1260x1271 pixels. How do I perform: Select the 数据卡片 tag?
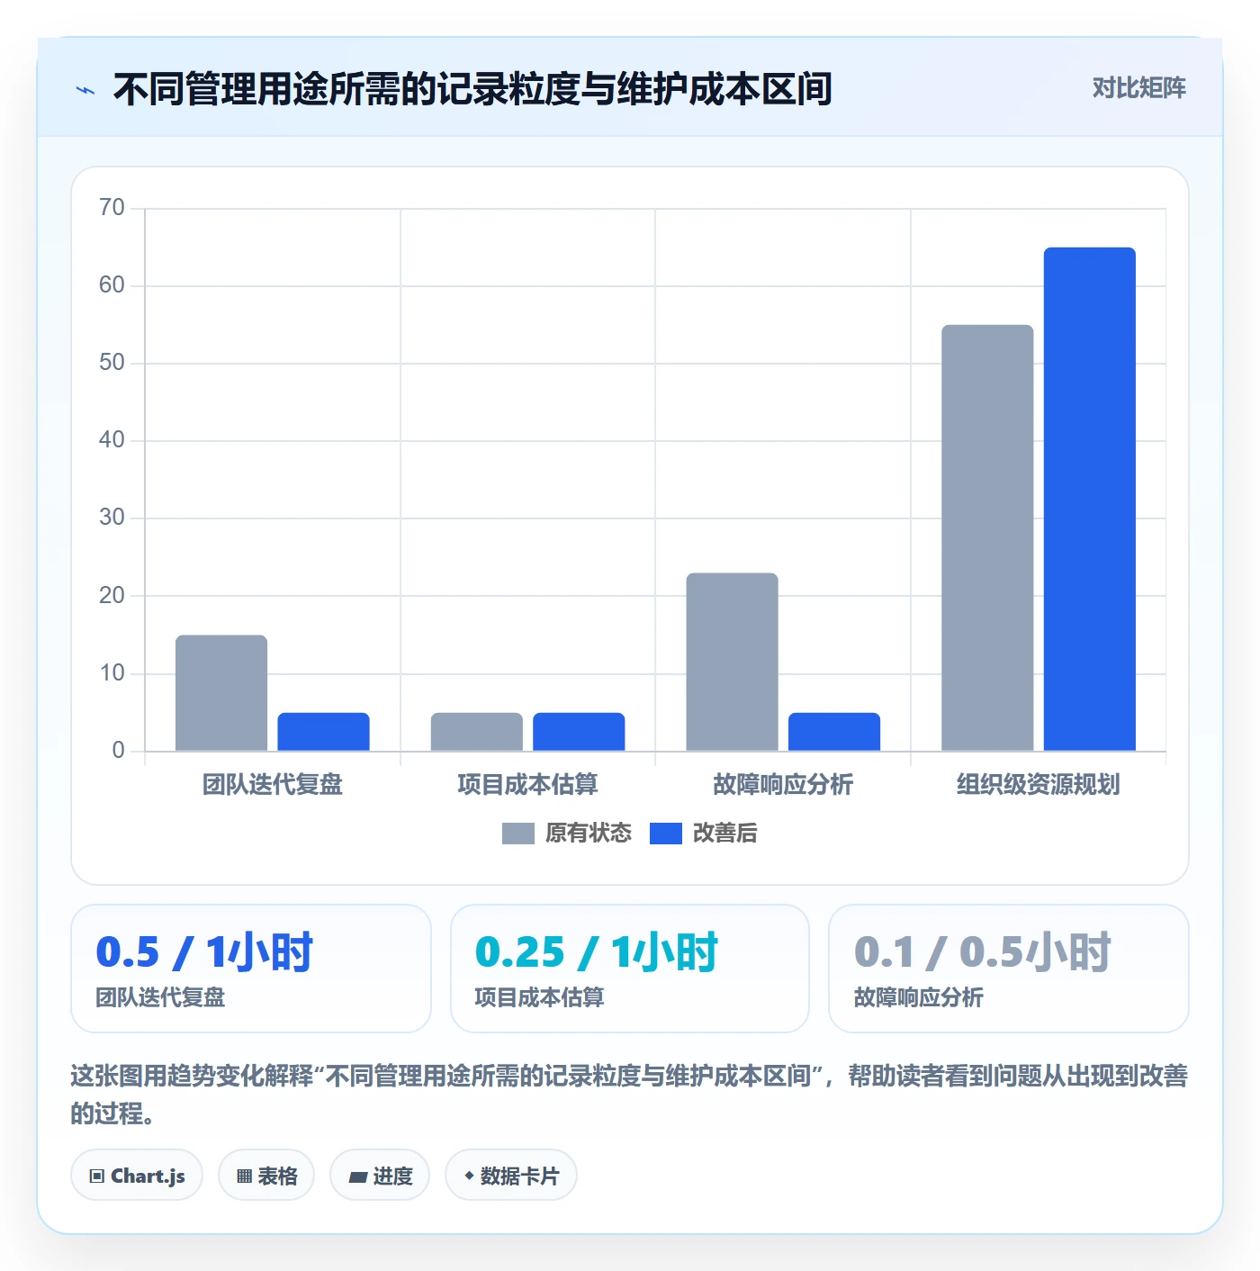point(511,1175)
